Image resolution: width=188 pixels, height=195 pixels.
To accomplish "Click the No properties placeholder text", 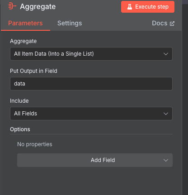I will tap(35, 144).
